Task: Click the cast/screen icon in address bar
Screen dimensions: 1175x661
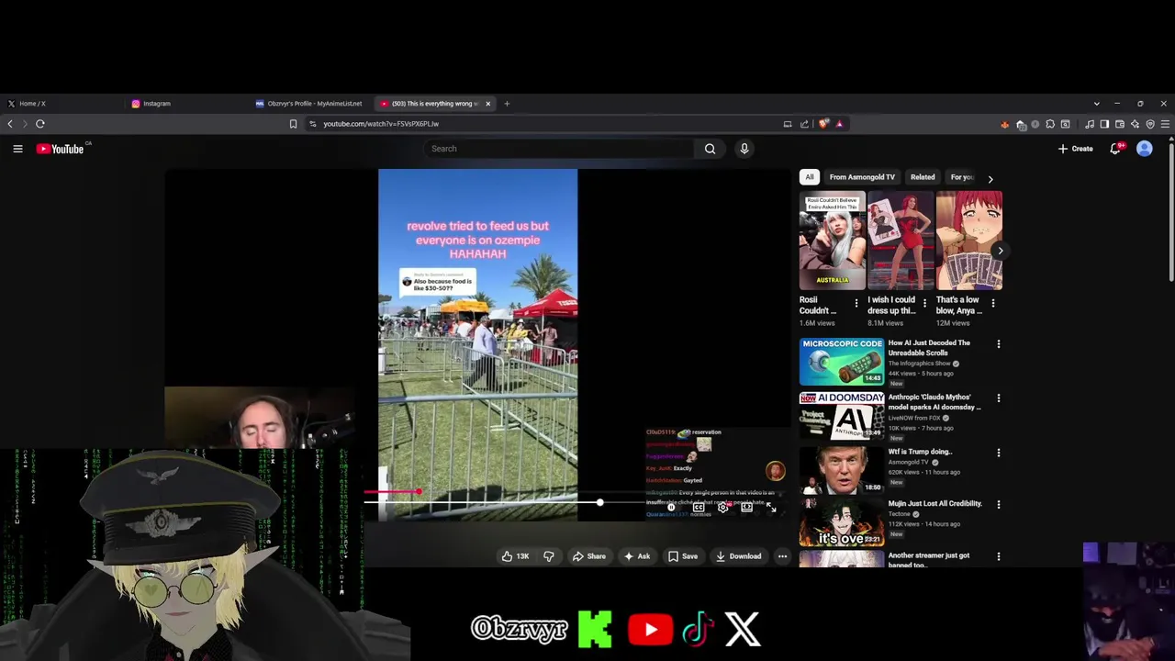Action: [787, 124]
